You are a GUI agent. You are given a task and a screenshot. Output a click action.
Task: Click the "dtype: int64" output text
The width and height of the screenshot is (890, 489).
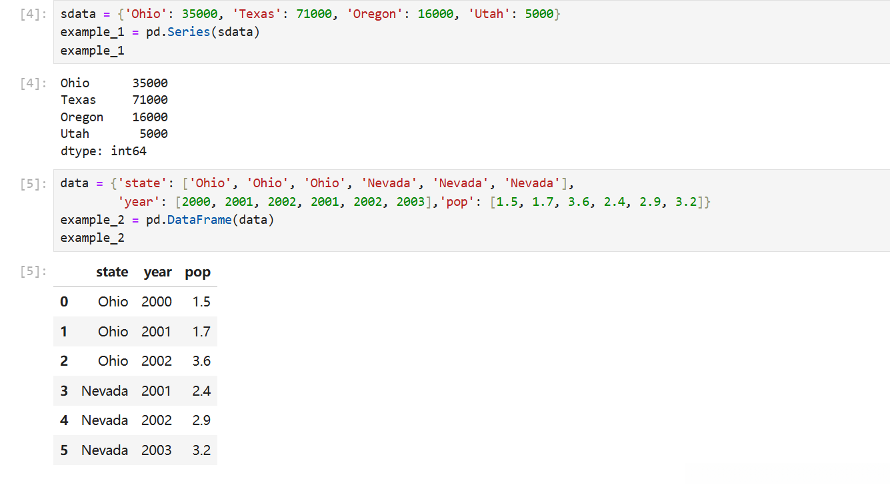(103, 151)
